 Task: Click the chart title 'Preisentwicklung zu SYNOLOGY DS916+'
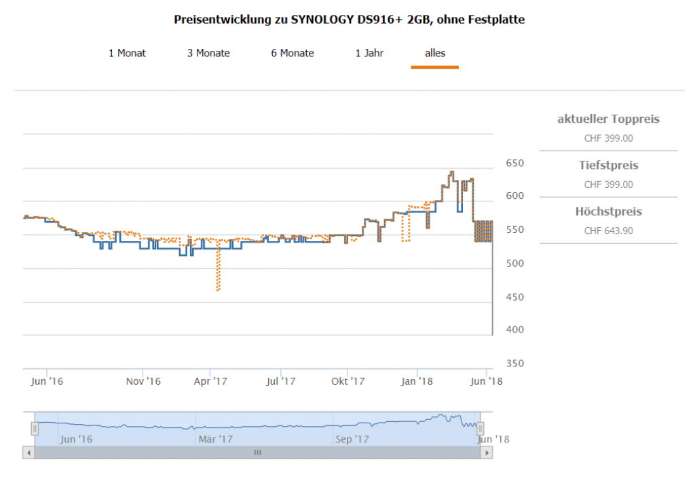pos(349,20)
